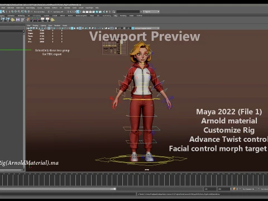The height and width of the screenshot is (201, 268).
Task: Toggle the film gate icon in panel toolbar
Action: coord(51,28)
